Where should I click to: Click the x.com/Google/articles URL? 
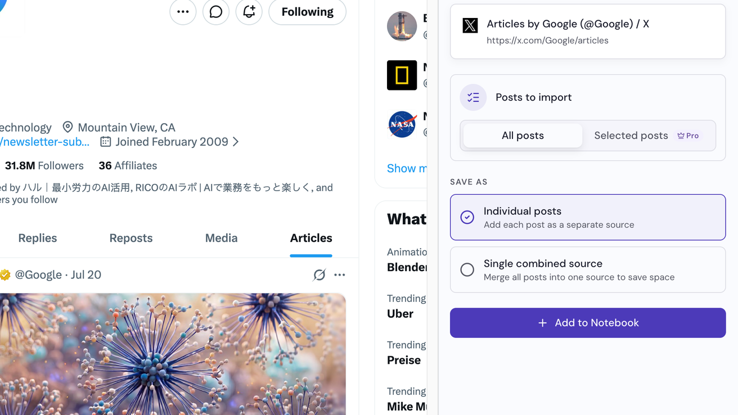coord(547,40)
